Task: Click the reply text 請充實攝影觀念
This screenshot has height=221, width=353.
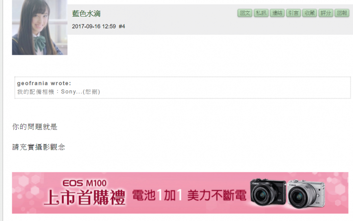Action: pos(39,147)
